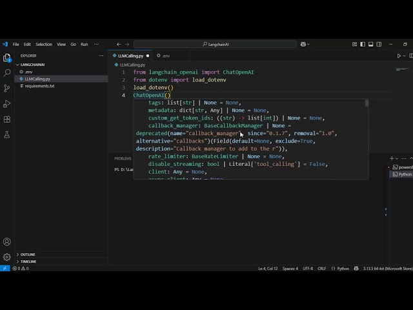Screen dimensions: 413x310
Task: Open the Testing flask view
Action: coord(7,135)
